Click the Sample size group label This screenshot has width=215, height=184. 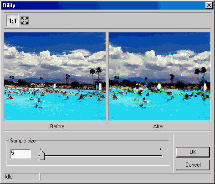[23, 141]
